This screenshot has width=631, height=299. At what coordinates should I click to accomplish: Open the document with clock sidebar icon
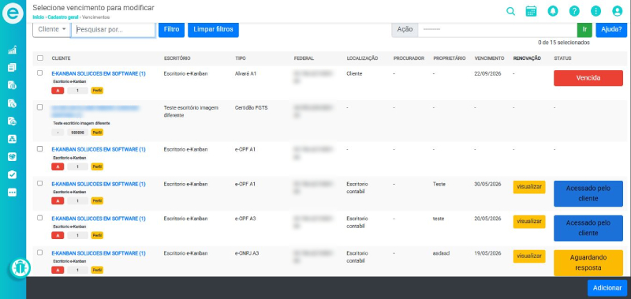[x=12, y=103]
